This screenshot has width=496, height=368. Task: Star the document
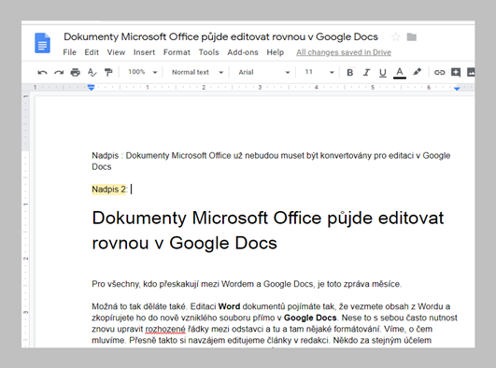395,37
